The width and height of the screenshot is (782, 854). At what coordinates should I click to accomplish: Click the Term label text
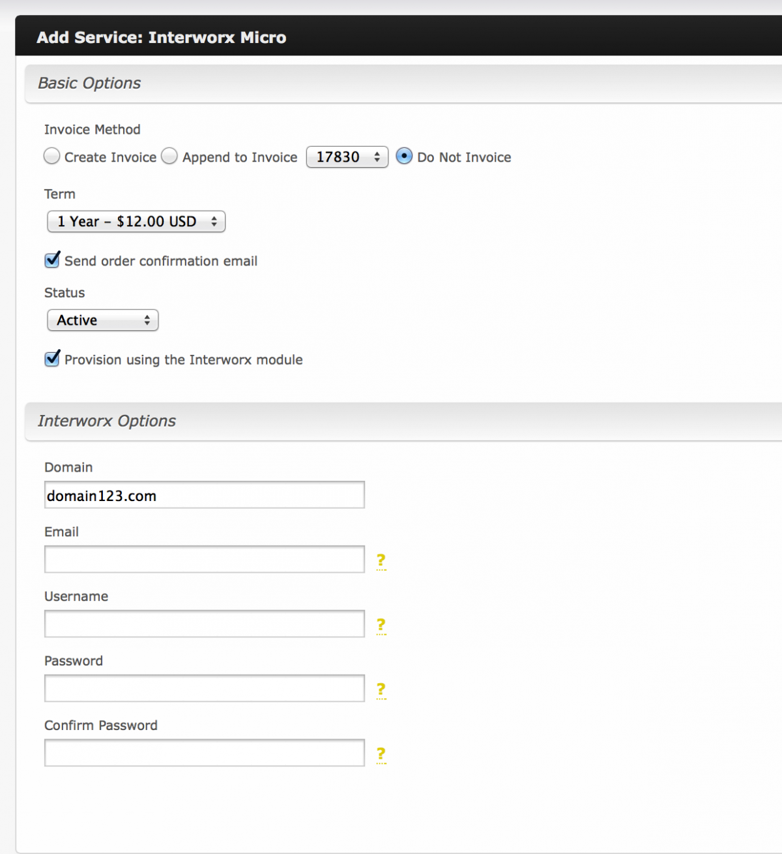[x=60, y=194]
